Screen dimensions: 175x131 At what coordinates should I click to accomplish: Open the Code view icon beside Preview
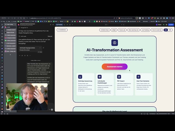[67, 25]
